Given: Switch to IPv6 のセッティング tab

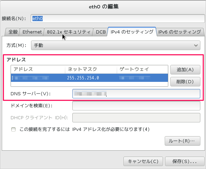Looking at the screenshot, I should click(180, 32).
